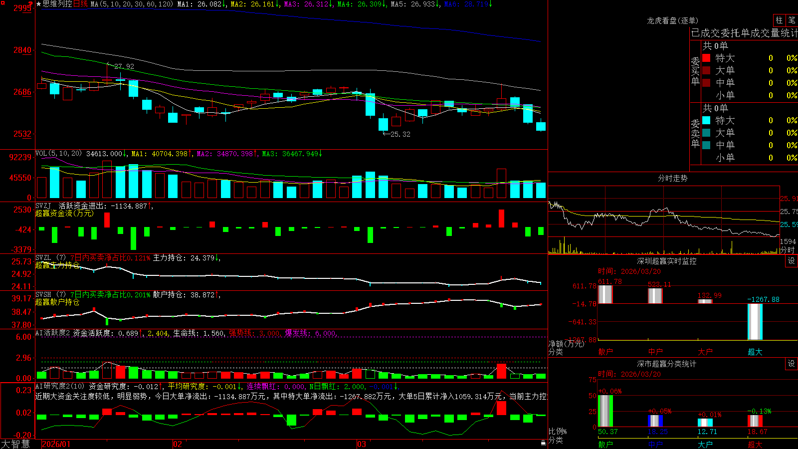Click the blue 中户 ratio bar 18.25
The image size is (798, 449).
pos(655,421)
